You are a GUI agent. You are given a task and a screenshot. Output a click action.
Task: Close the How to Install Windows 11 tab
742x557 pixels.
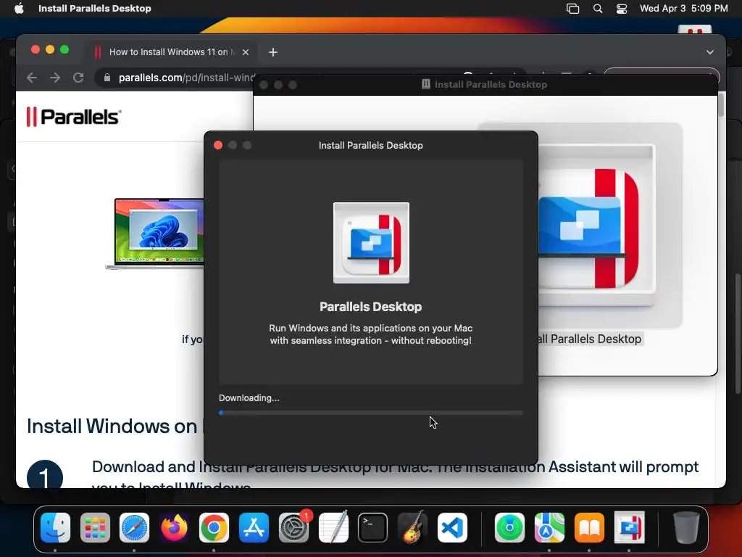[246, 52]
